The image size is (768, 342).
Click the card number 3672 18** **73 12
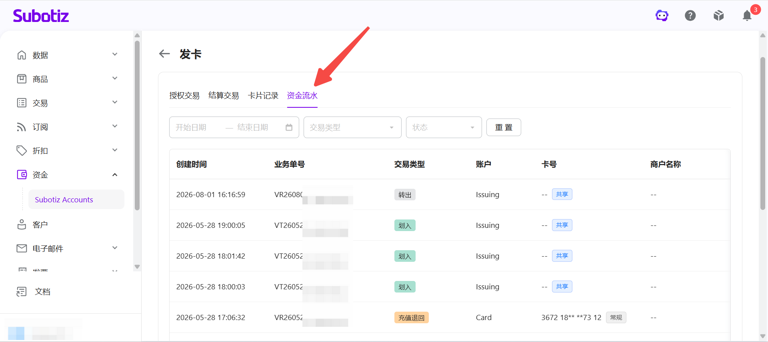click(571, 318)
